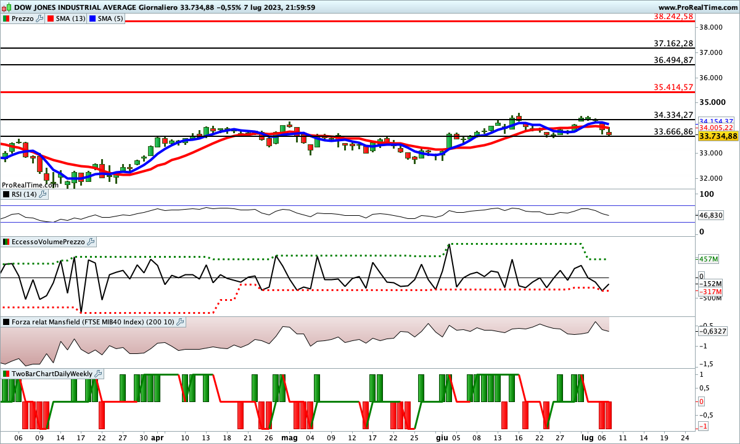740x444 pixels.
Task: Click the 38.242,58 resistance level label
Action: 673,17
